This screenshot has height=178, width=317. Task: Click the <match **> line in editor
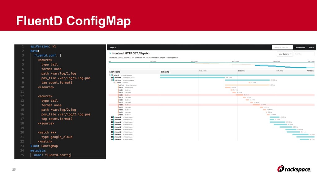tap(47, 132)
